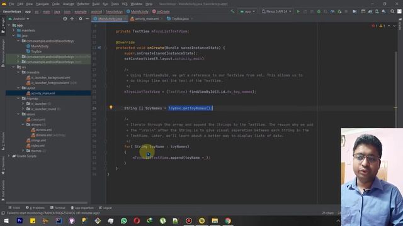Collapse the drawable folder
Screen dimensions: 403x226
[x=18, y=72]
